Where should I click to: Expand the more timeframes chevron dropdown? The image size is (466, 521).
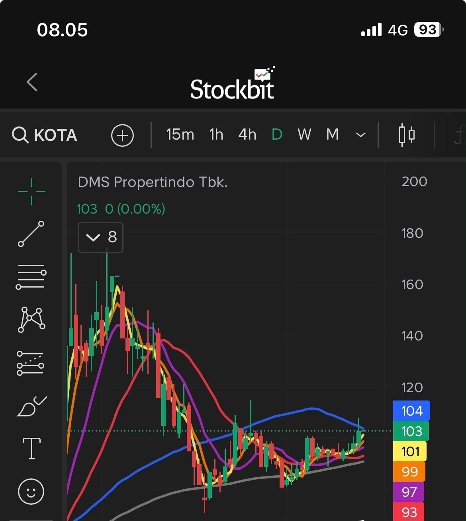360,135
